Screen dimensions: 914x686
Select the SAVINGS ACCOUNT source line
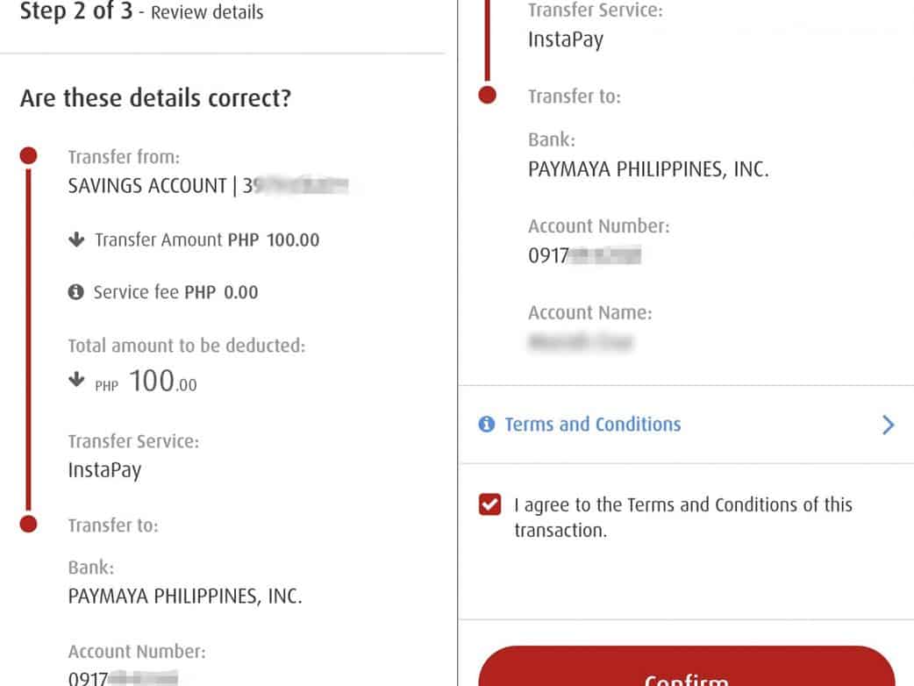pos(208,186)
